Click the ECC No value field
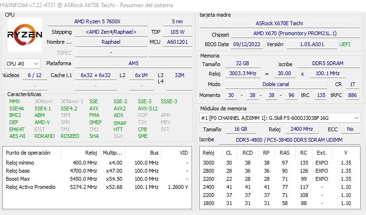This screenshot has width=366, height=215. (x=350, y=129)
